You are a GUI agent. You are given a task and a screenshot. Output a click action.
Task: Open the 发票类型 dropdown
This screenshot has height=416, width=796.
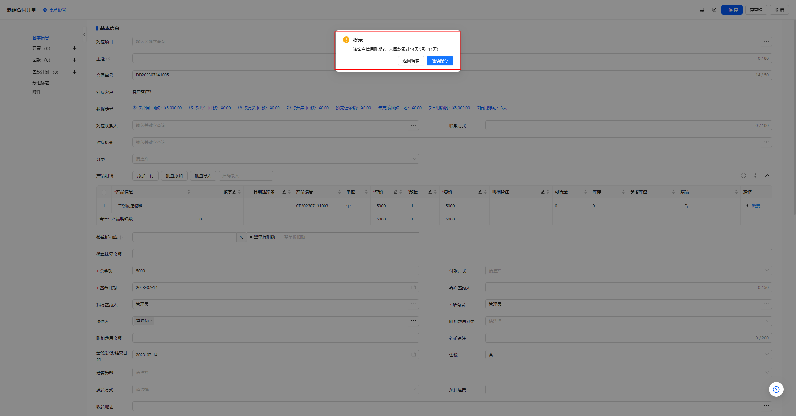[452, 373]
